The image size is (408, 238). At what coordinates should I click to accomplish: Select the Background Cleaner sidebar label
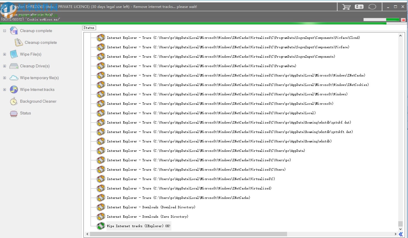pyautogui.click(x=38, y=101)
